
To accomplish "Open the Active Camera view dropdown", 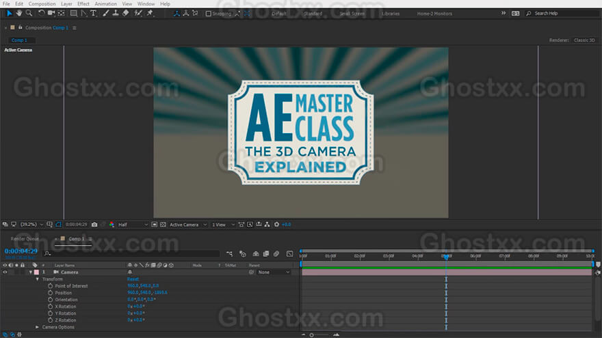I will tap(188, 225).
